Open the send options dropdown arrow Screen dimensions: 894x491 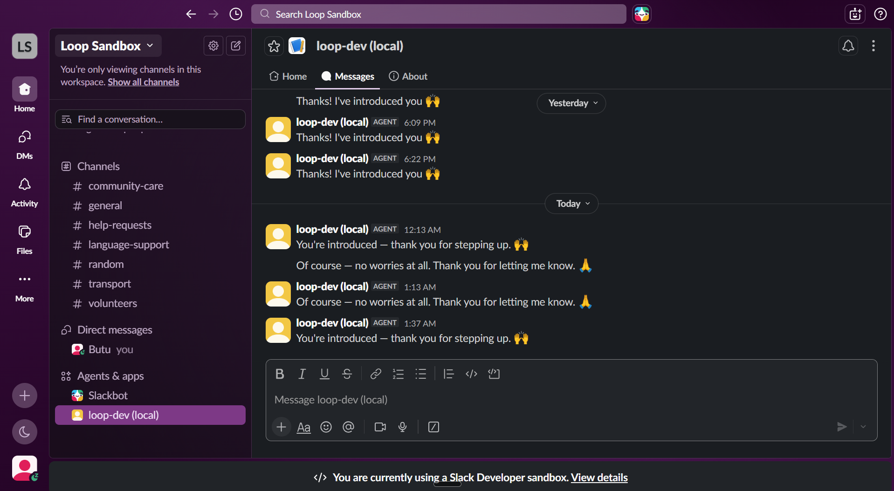863,427
